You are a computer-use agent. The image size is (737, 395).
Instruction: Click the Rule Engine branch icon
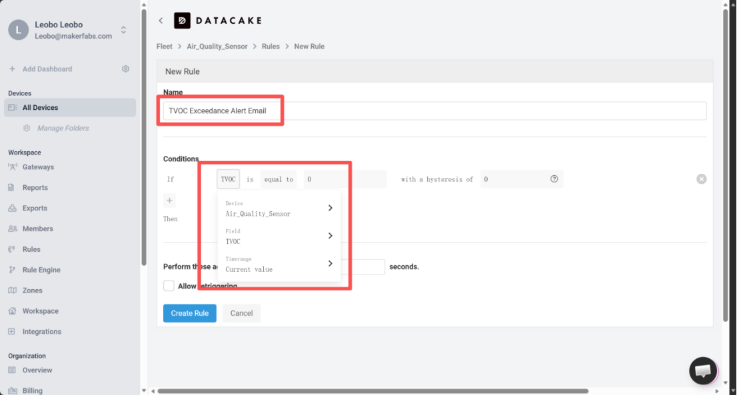(x=12, y=270)
